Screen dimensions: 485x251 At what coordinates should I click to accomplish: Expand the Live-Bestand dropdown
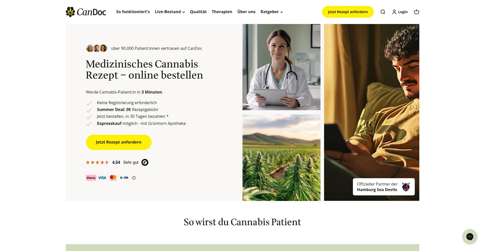170,12
